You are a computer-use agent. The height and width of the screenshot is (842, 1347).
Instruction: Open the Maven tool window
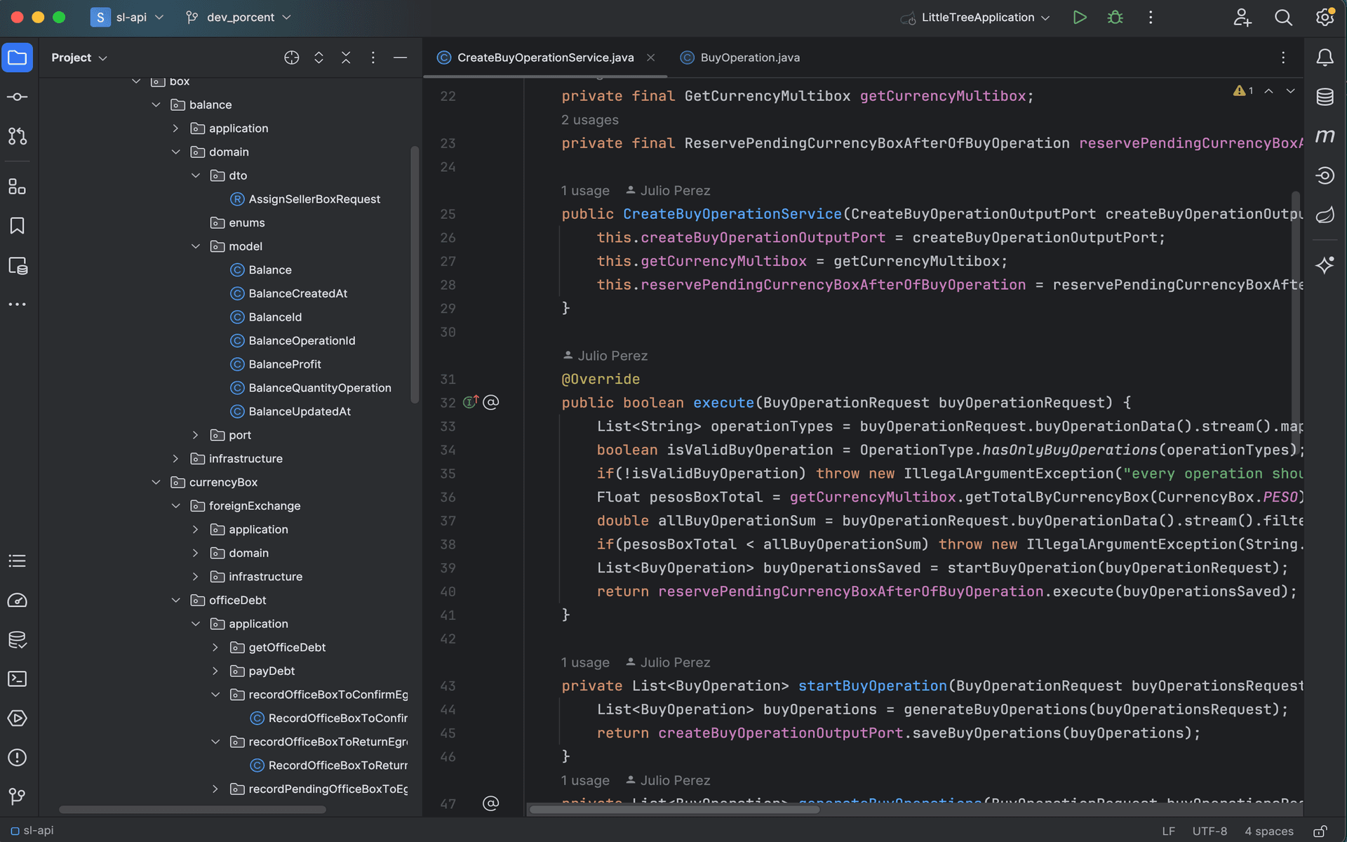click(1325, 136)
